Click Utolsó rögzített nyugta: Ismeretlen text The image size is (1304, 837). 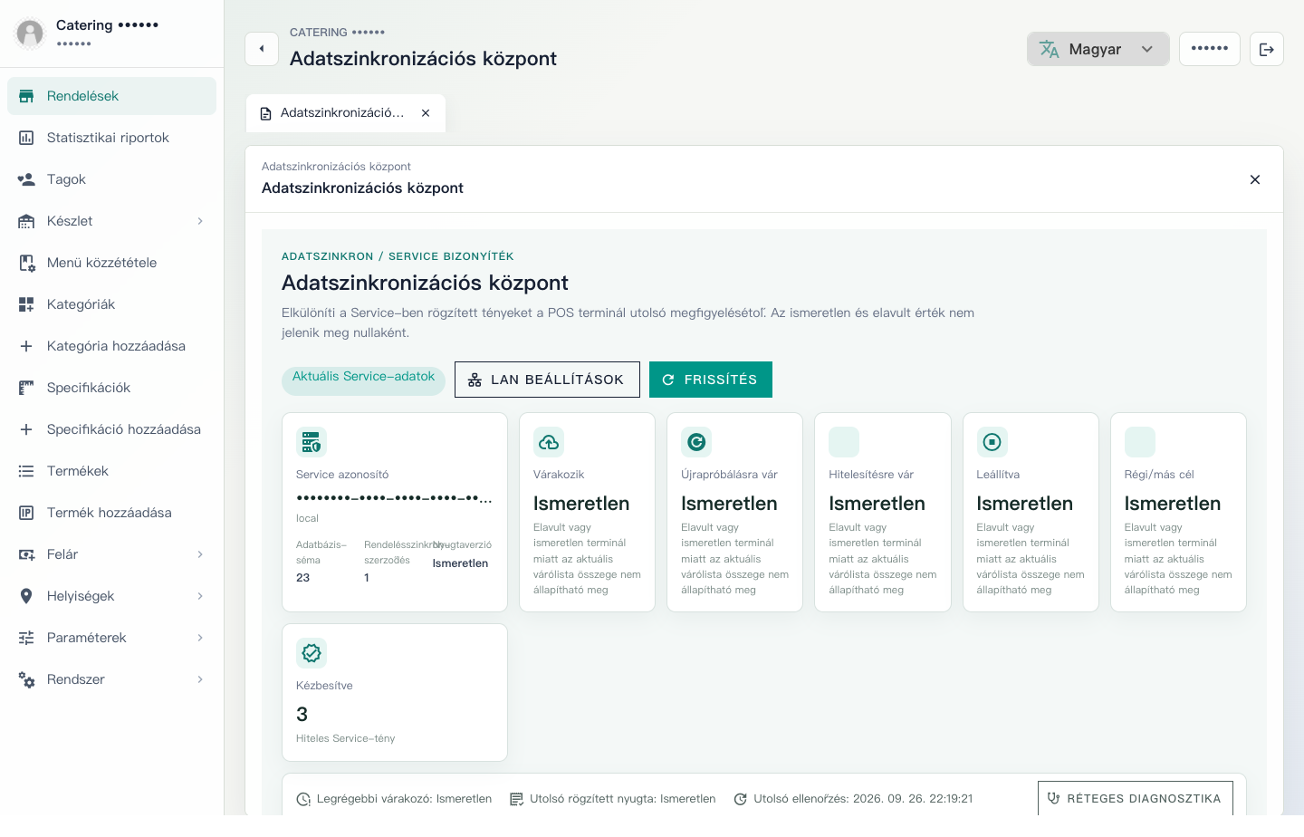(623, 799)
